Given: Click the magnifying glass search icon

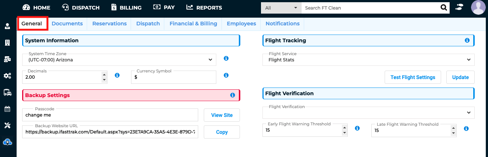Looking at the screenshot, I should [x=444, y=8].
